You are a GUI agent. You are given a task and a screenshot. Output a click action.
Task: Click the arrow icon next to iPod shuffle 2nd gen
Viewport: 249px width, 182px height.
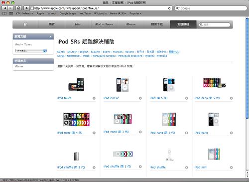coord(140,167)
